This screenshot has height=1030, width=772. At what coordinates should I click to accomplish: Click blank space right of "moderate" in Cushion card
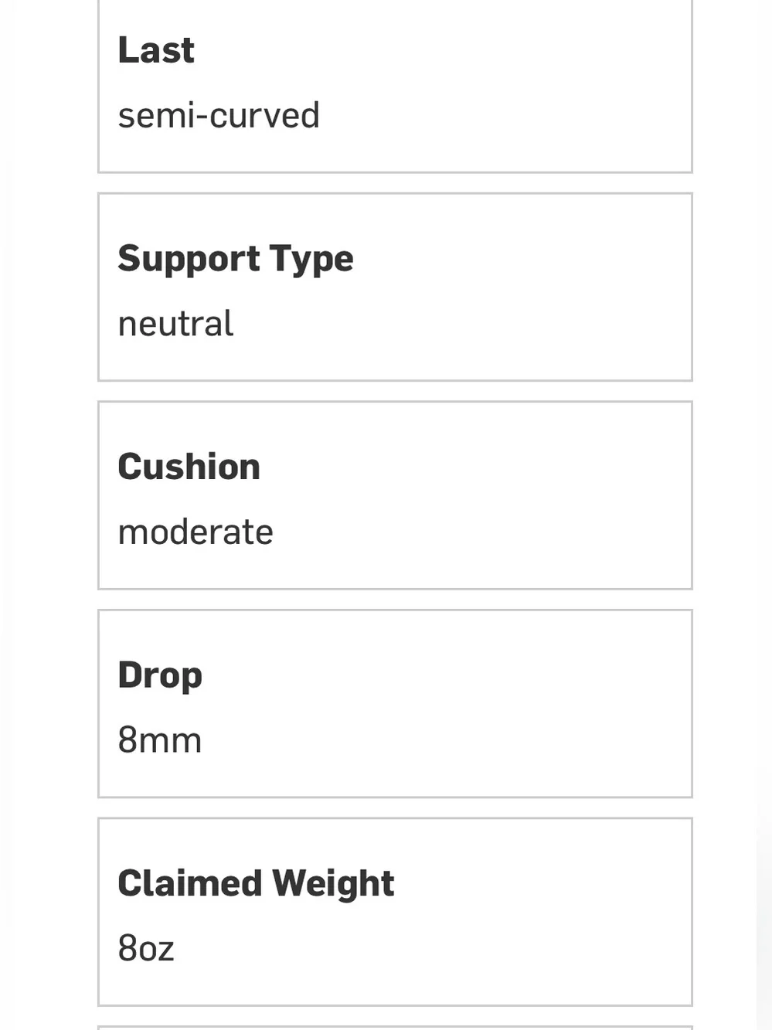479,532
